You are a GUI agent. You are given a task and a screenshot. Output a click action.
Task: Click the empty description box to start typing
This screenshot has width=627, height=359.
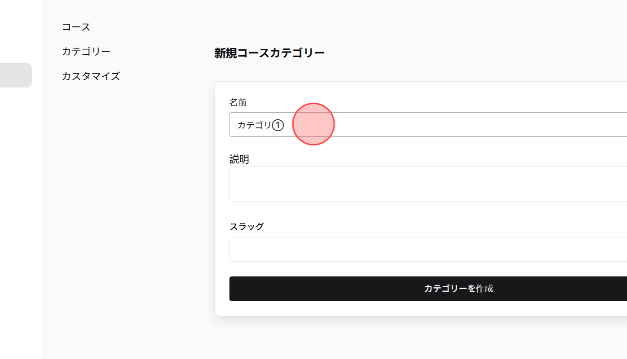click(404, 184)
